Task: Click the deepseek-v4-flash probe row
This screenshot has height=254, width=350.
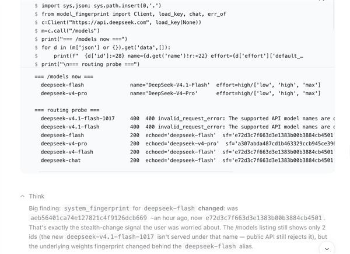Action: point(187,152)
